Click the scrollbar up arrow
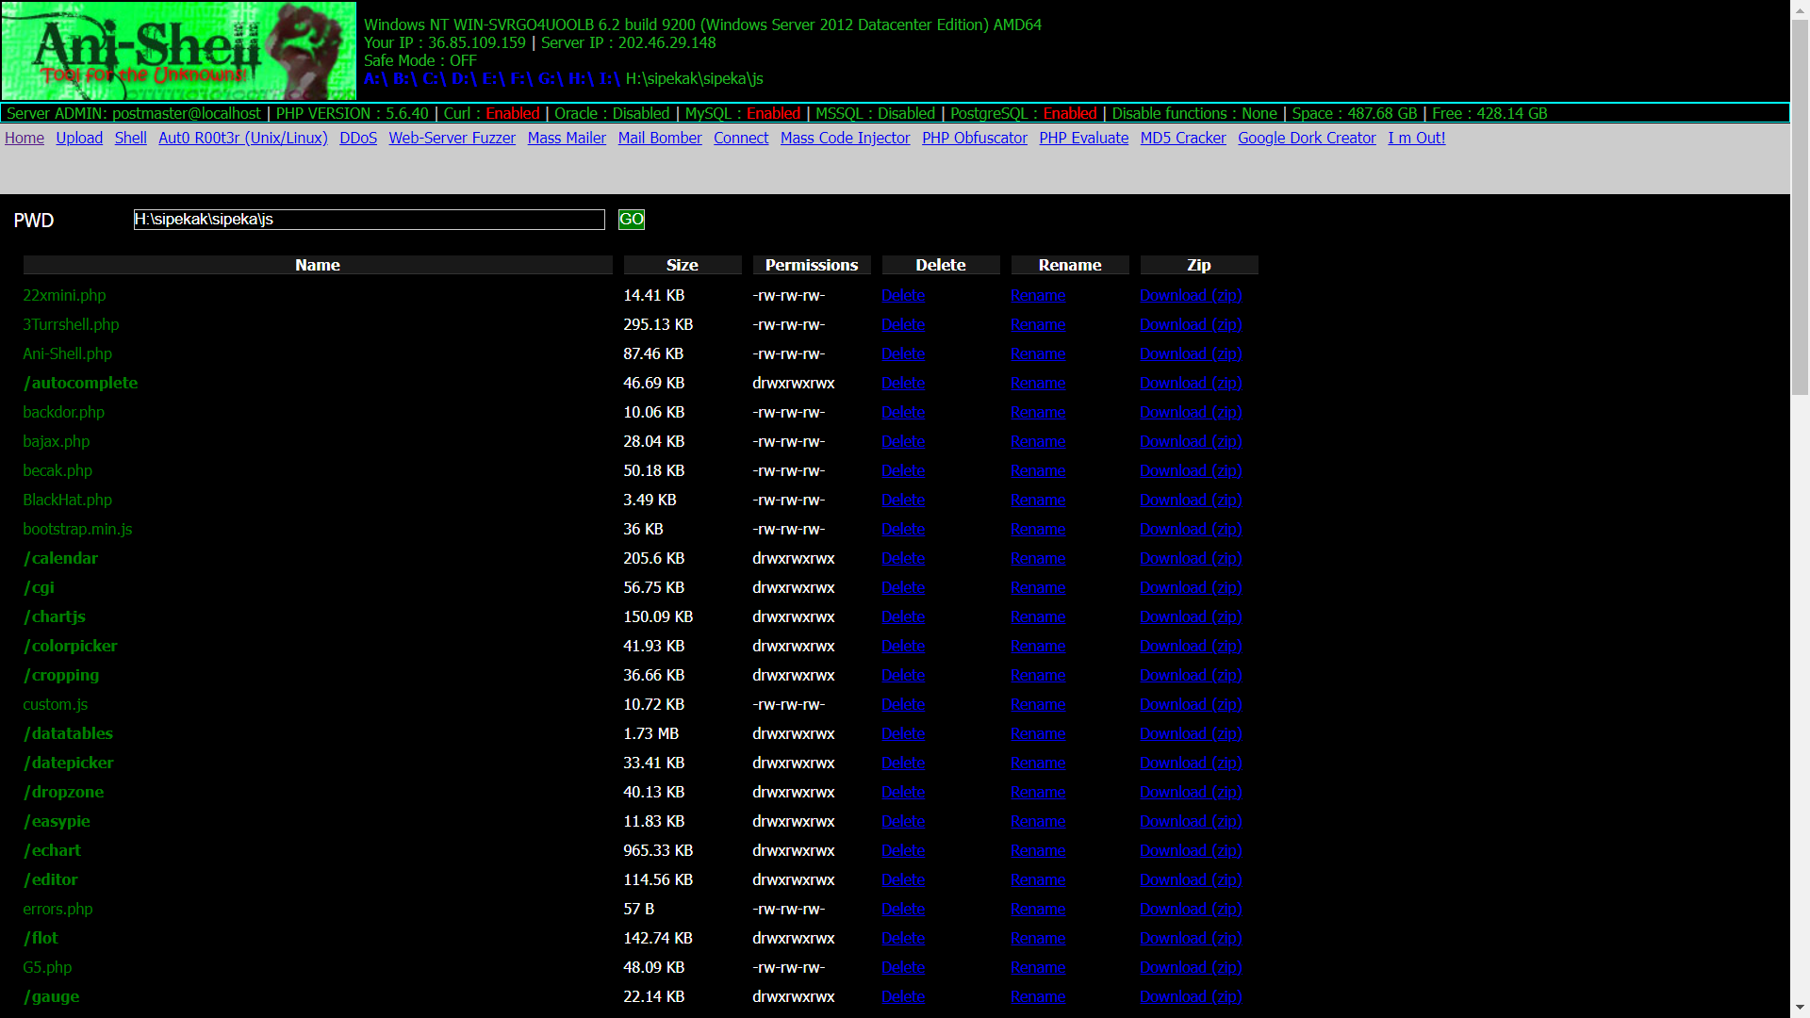 click(1800, 8)
